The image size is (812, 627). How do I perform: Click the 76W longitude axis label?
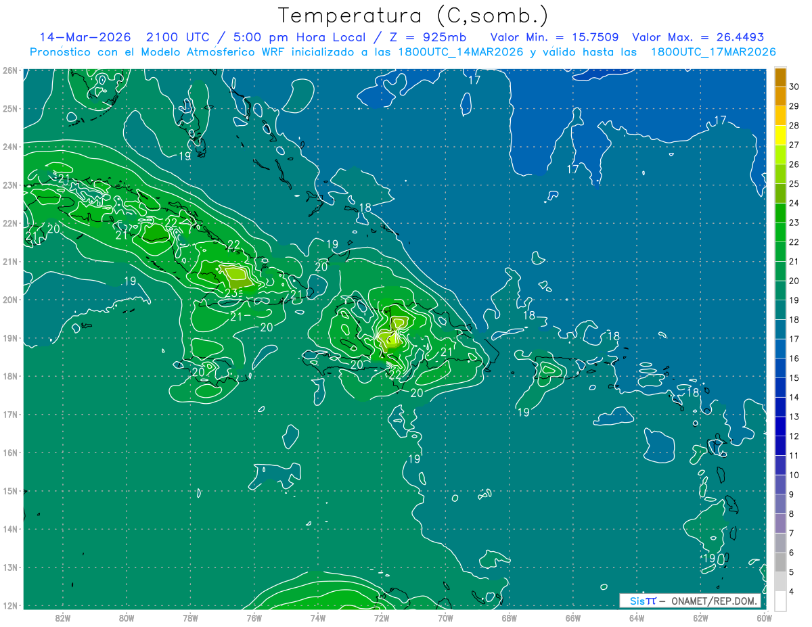(254, 617)
